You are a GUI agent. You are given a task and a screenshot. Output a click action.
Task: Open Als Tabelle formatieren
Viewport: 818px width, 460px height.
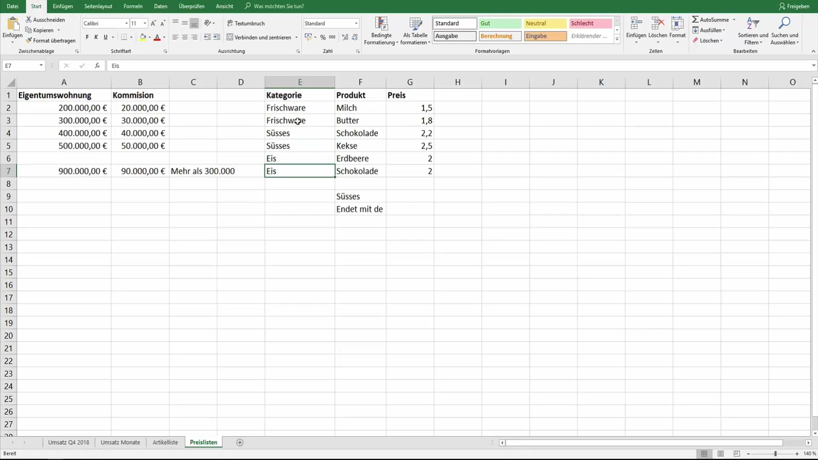pyautogui.click(x=415, y=31)
